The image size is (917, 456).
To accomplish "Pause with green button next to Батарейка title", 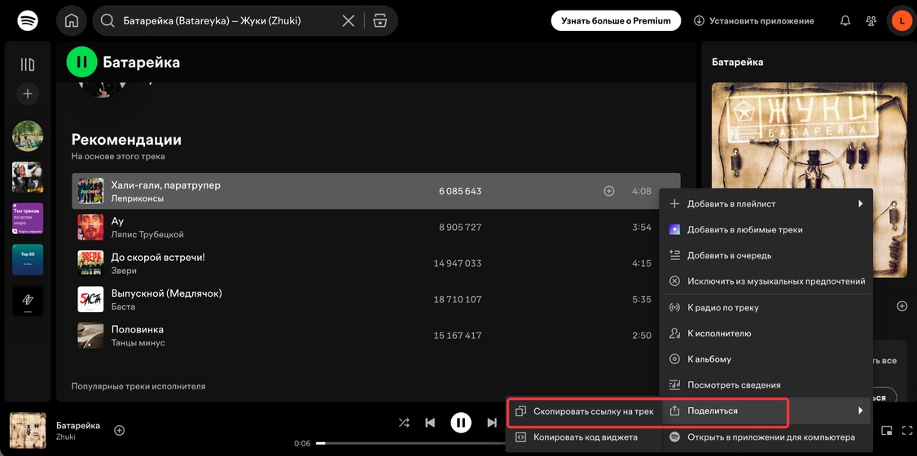I will [x=81, y=62].
